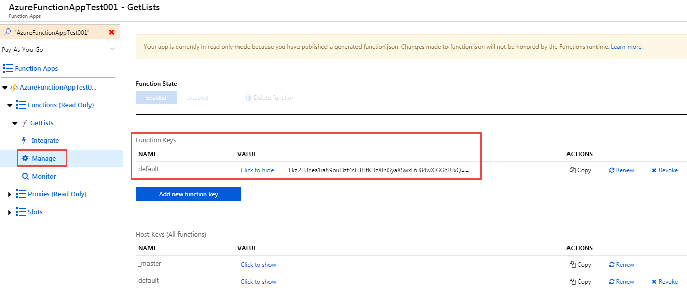This screenshot has height=291, width=687.
Task: Open the Pay-As-You-Go subscription dropdown
Action: (x=60, y=49)
